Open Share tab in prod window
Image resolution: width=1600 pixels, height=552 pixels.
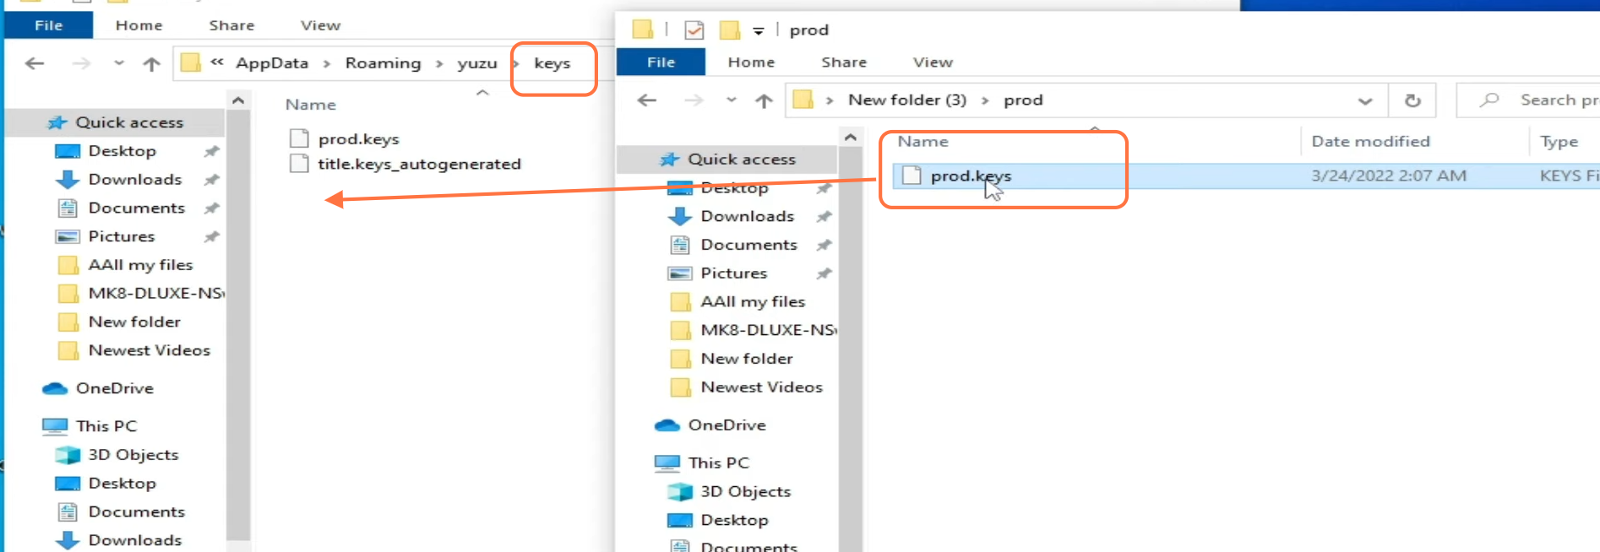[844, 62]
